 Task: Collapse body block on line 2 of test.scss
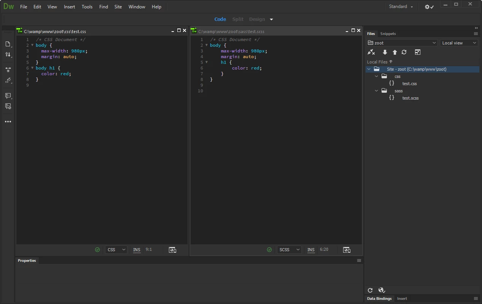(207, 45)
